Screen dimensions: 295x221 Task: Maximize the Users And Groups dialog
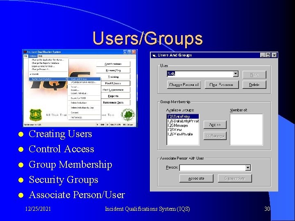pos(268,55)
